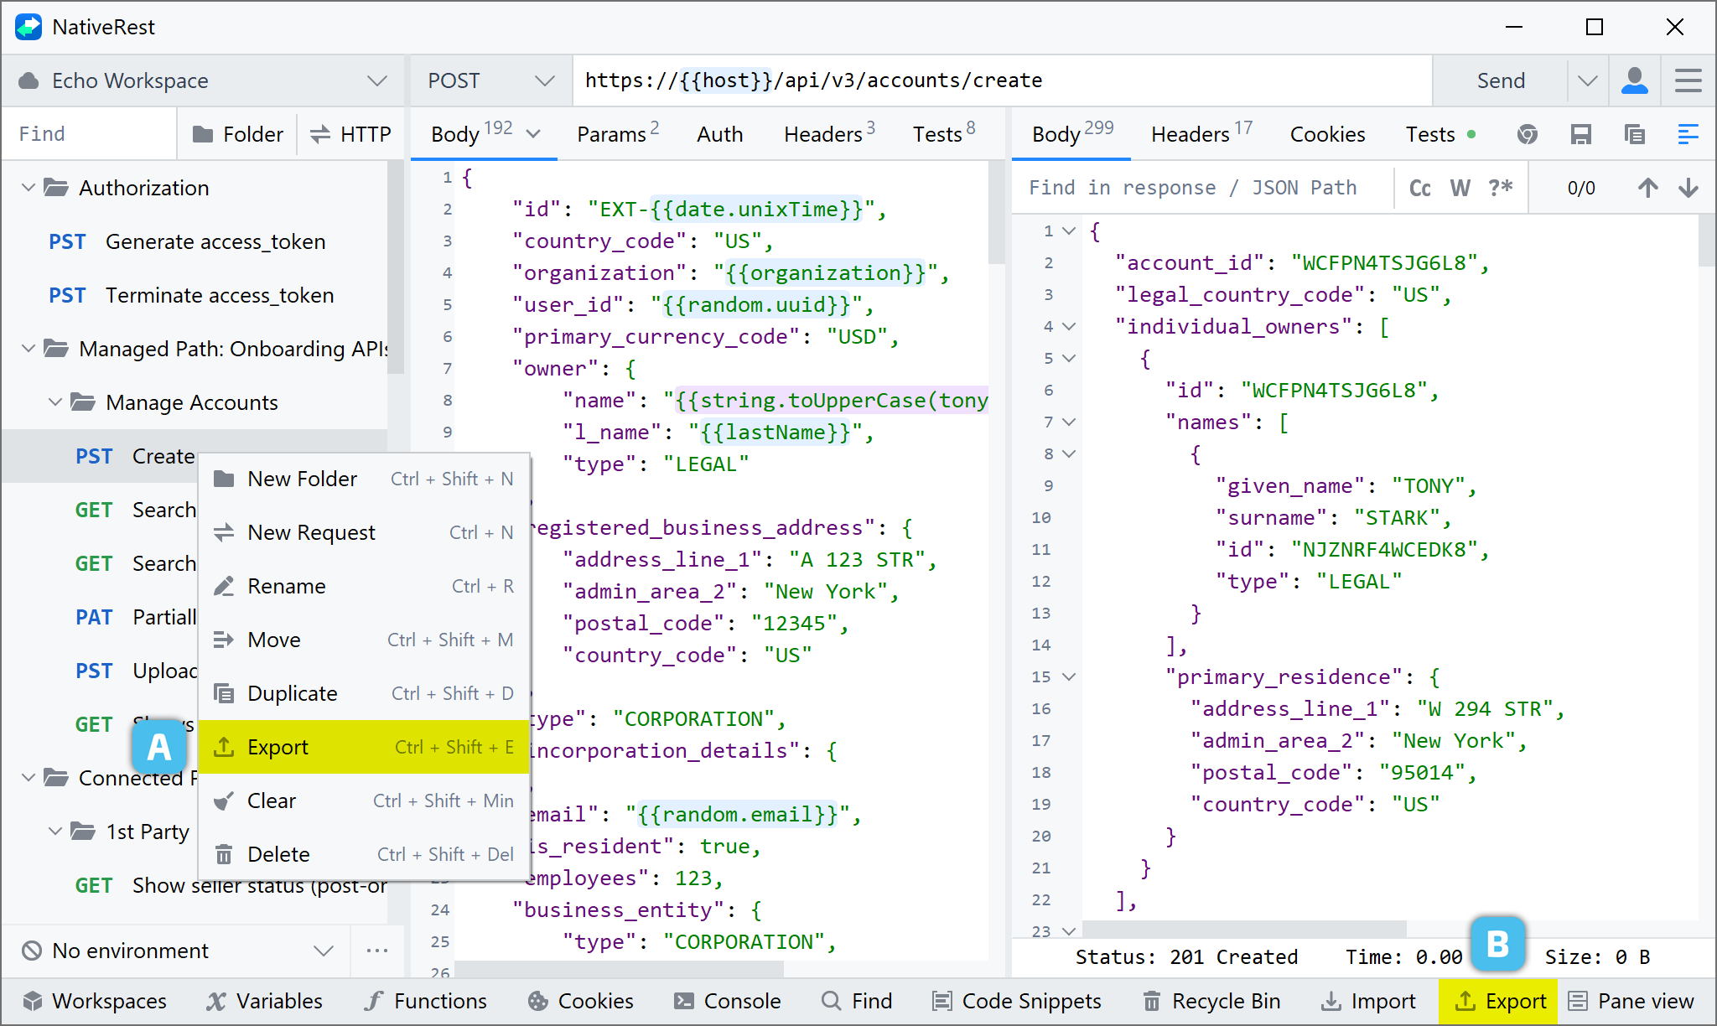Toggle formatted view of the response
The height and width of the screenshot is (1026, 1717).
click(x=1688, y=134)
